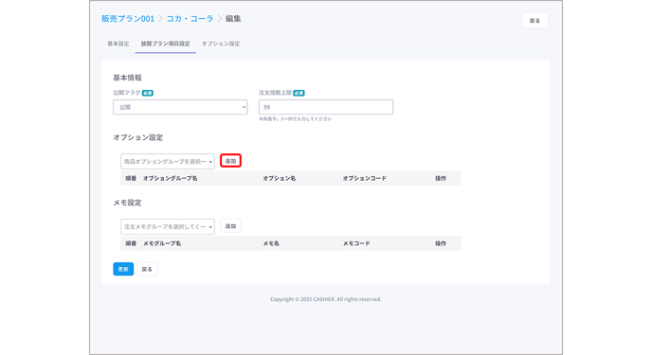Click the hint text under 注文個数上限

click(x=296, y=119)
